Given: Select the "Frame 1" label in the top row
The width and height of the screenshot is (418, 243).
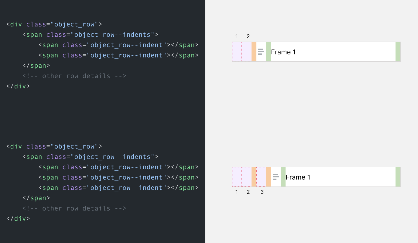Looking at the screenshot, I should click(283, 52).
